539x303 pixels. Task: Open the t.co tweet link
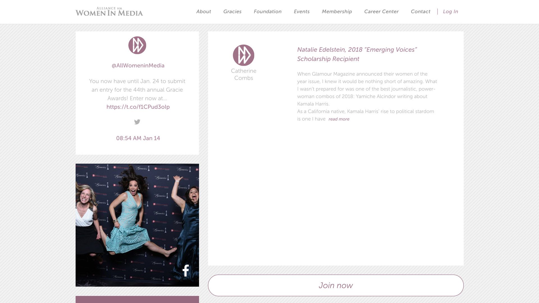138,107
